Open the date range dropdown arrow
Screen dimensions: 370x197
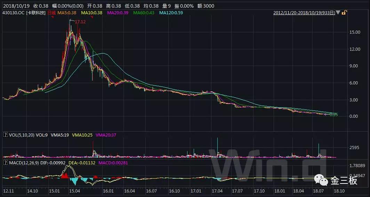(x=338, y=13)
